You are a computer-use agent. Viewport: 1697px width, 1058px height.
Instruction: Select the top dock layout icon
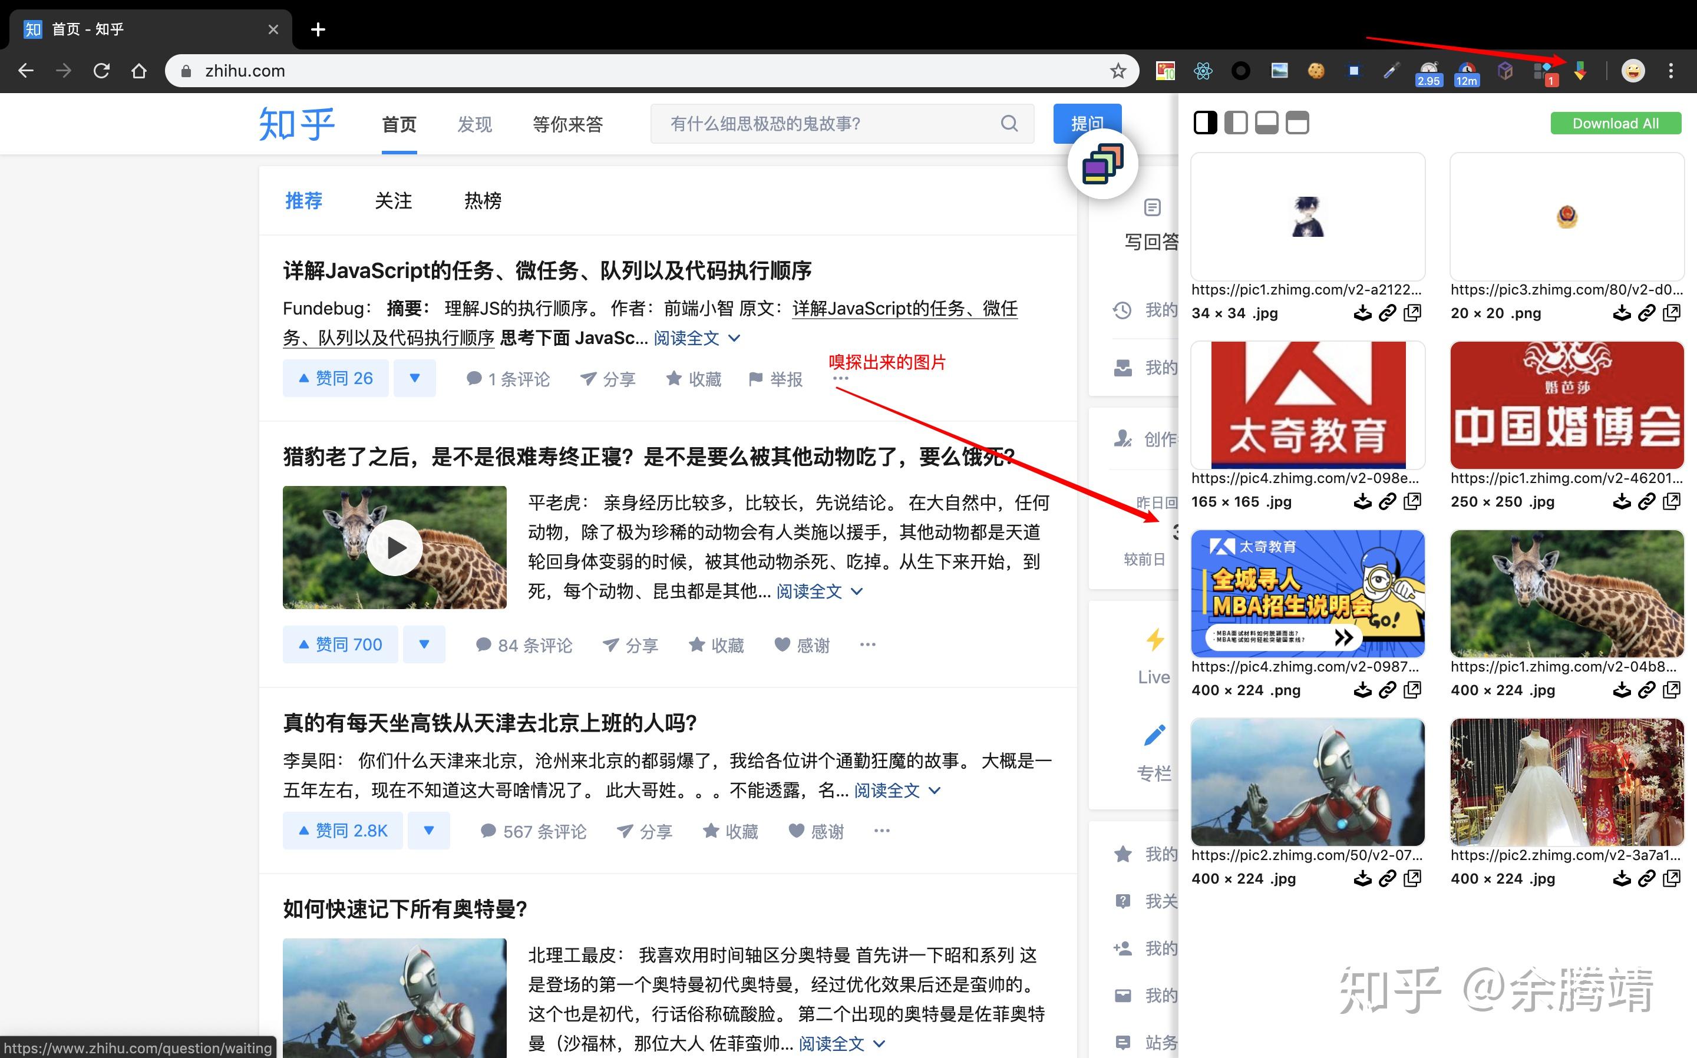point(1297,123)
